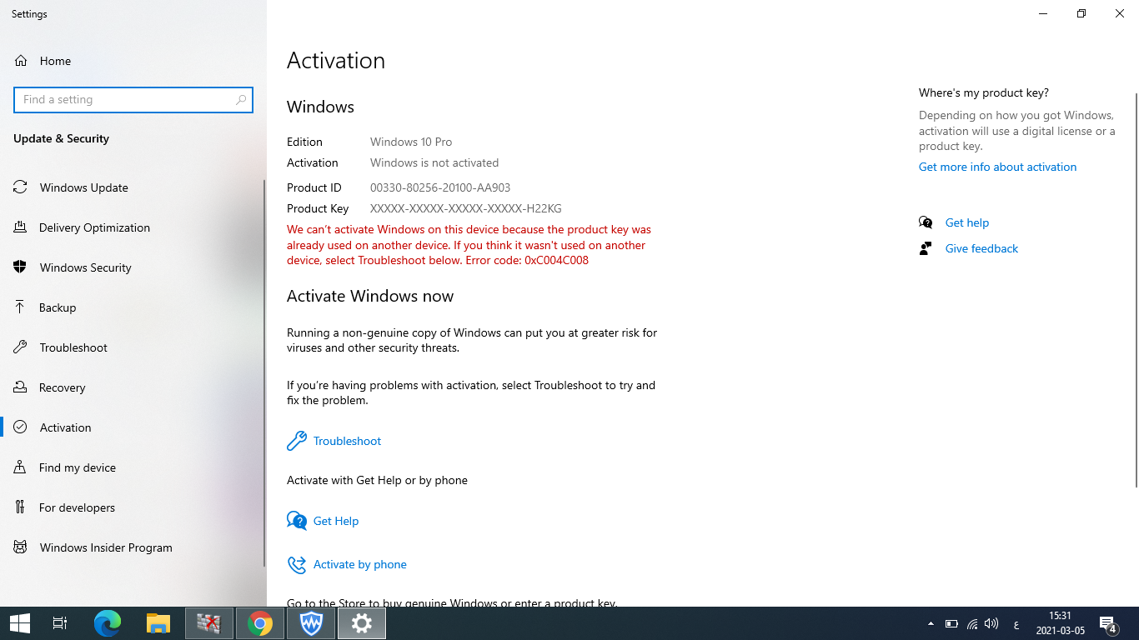Click the input language indicator in tray
1139x640 pixels.
1016,623
